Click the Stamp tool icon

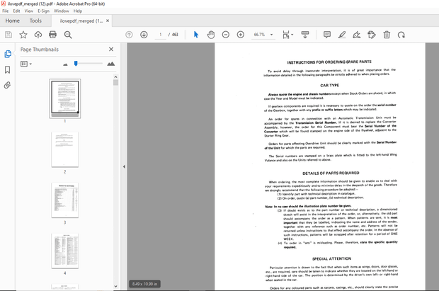(372, 35)
